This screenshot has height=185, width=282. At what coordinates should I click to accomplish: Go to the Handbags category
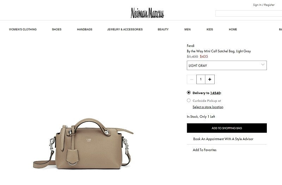click(x=85, y=29)
